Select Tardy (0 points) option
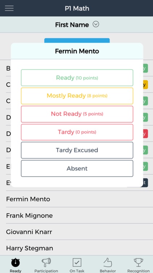This screenshot has height=273, width=153. pyautogui.click(x=77, y=132)
